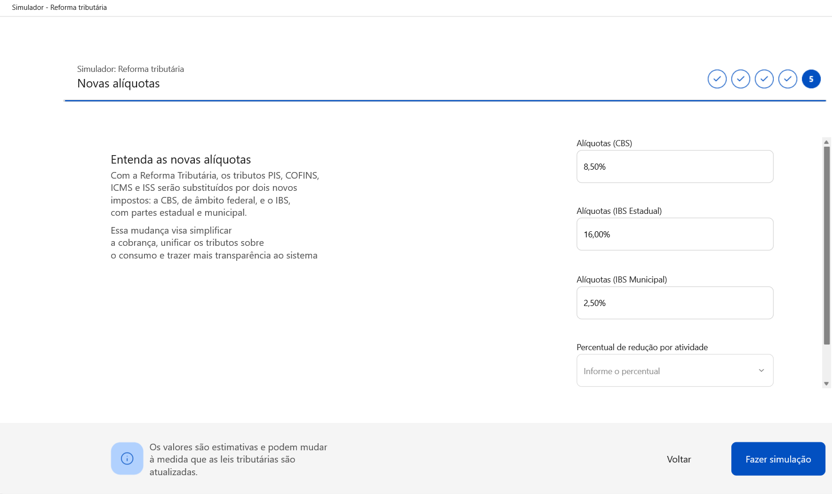Click the second completed step checkmark
The image size is (832, 494).
pyautogui.click(x=740, y=79)
